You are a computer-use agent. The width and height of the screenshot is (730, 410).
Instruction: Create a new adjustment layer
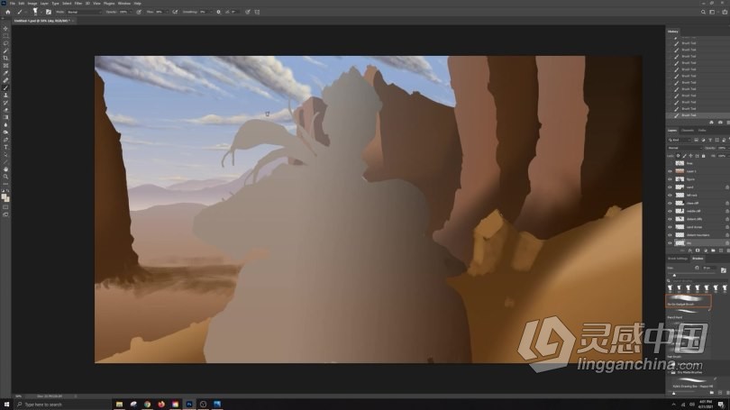pos(706,251)
